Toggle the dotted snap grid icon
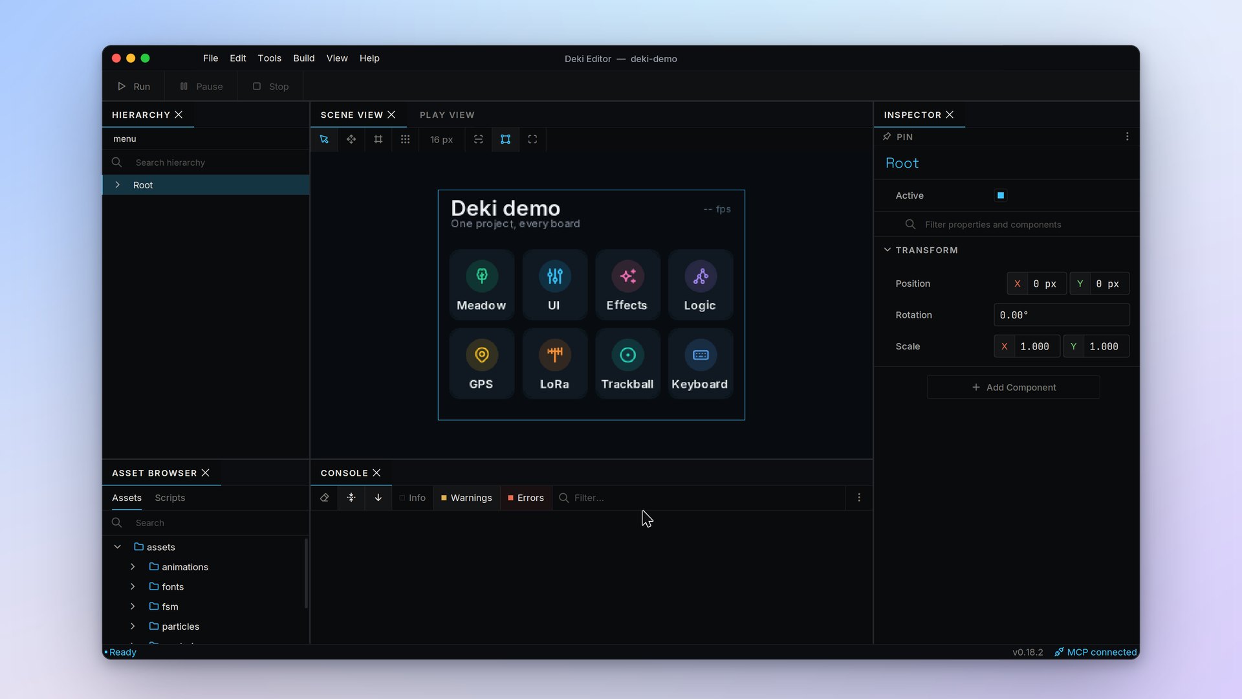The image size is (1242, 699). coord(405,139)
